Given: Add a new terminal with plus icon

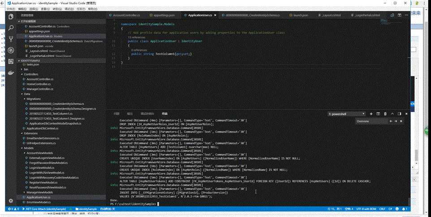Looking at the screenshot, I should [x=371, y=114].
